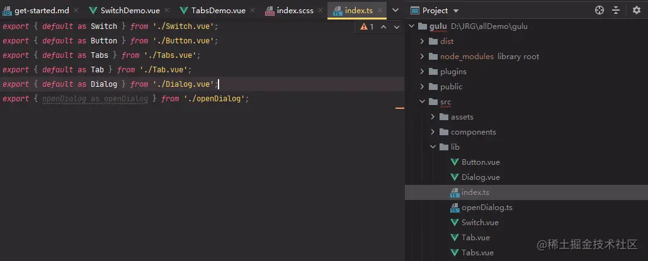Open the Project view dropdown
This screenshot has width=648, height=261.
(456, 11)
